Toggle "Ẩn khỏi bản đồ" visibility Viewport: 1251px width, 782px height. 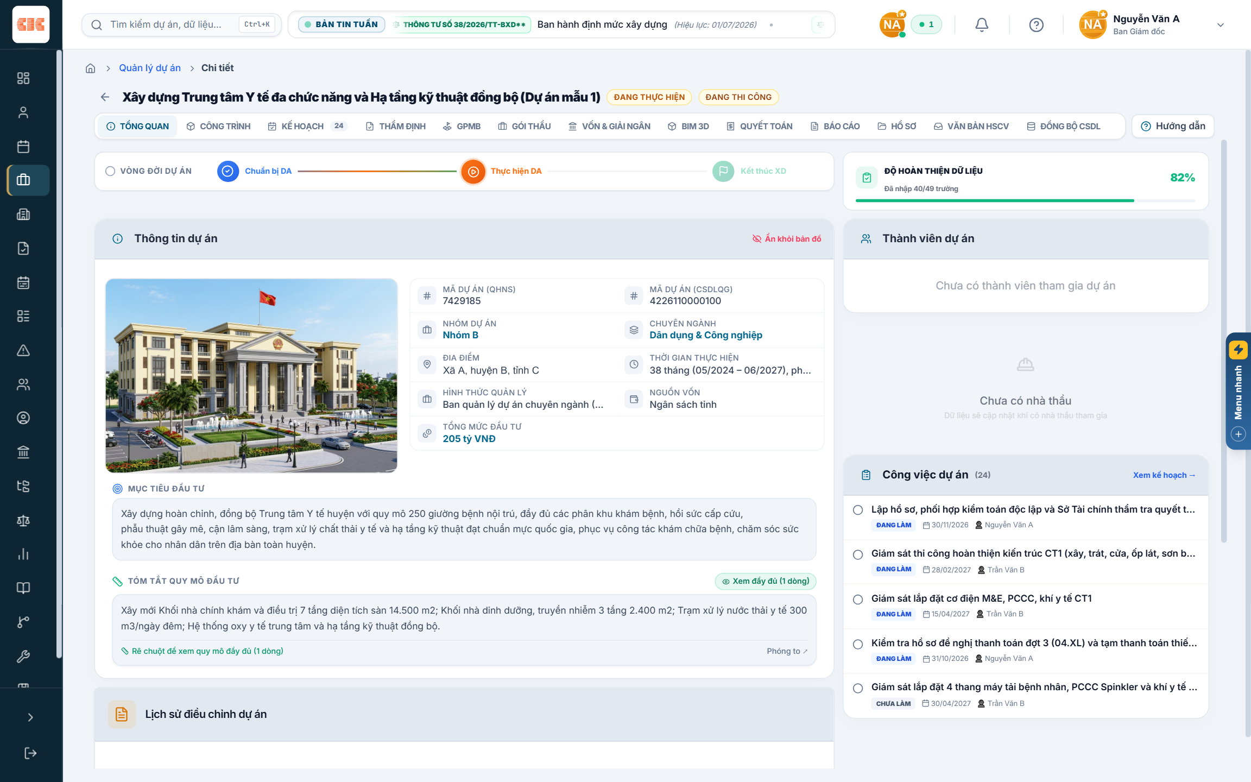click(787, 239)
